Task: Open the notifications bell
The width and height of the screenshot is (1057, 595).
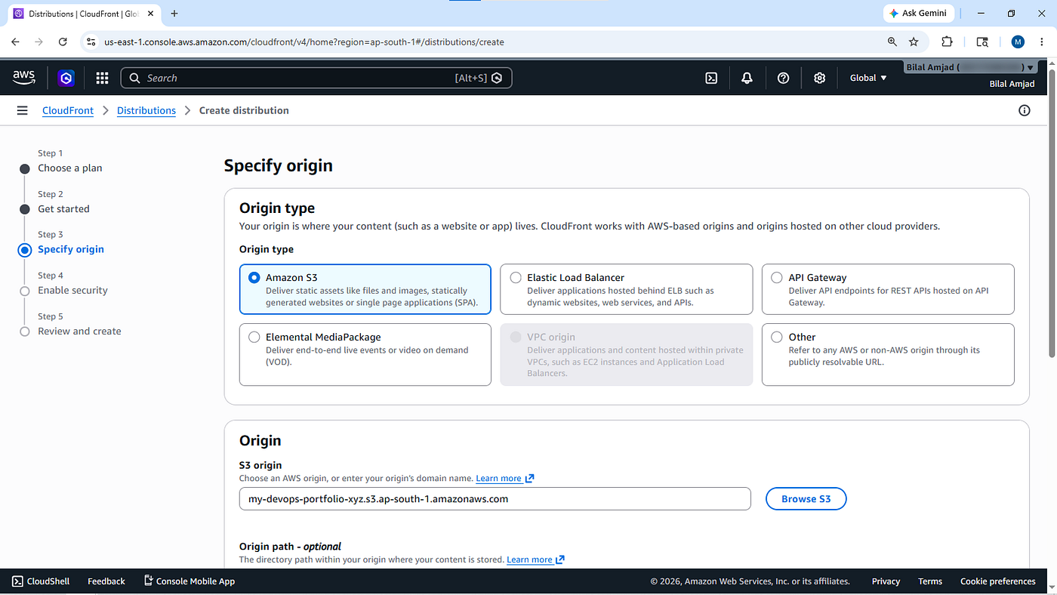Action: (x=747, y=78)
